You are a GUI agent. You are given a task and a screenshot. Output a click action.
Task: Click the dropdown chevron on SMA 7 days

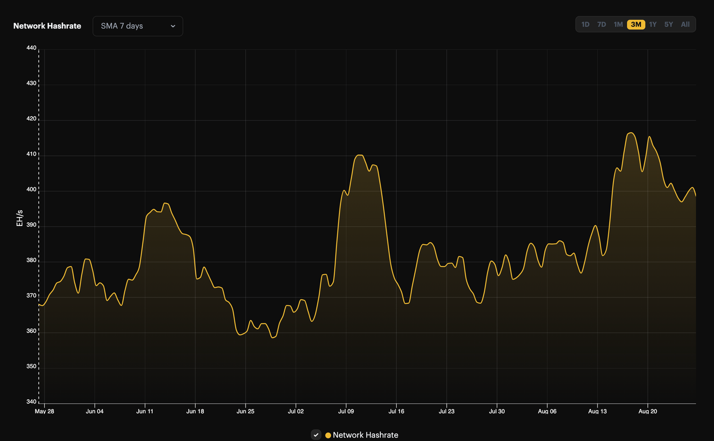(173, 26)
